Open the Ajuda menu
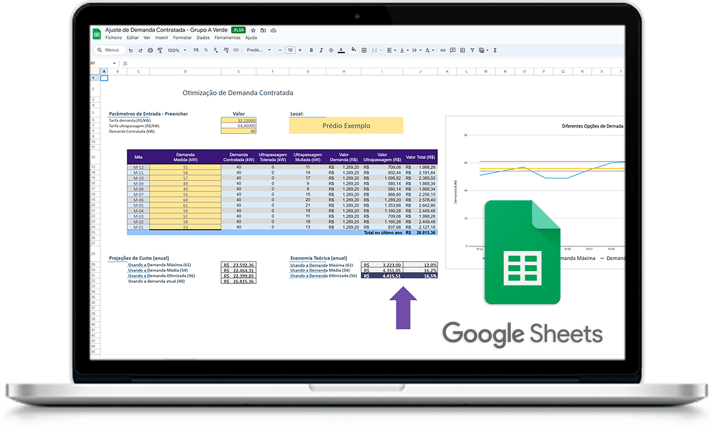This screenshot has width=714, height=430. coord(251,38)
